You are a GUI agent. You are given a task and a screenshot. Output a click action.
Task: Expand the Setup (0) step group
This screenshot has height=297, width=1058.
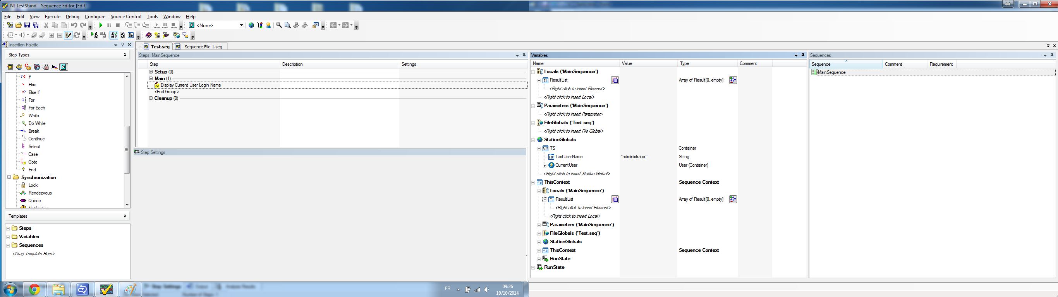click(x=151, y=72)
